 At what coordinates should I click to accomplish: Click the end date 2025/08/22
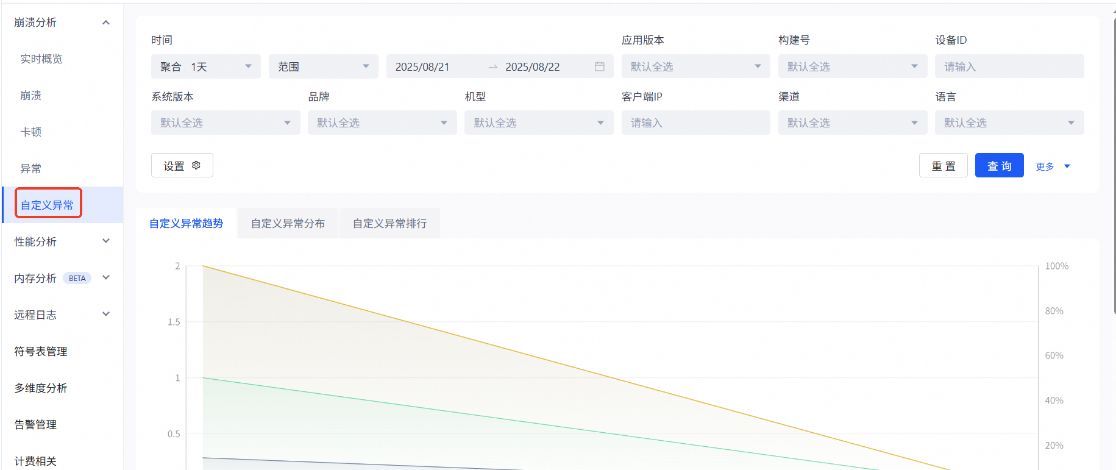pyautogui.click(x=533, y=67)
